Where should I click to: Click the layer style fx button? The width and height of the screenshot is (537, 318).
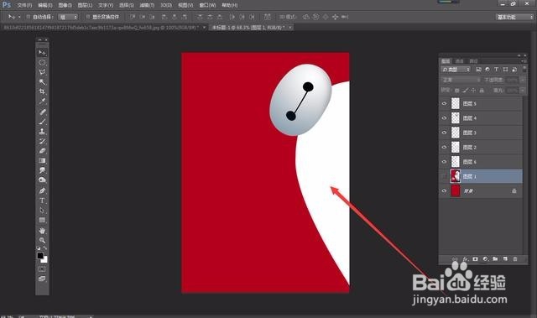pyautogui.click(x=465, y=259)
